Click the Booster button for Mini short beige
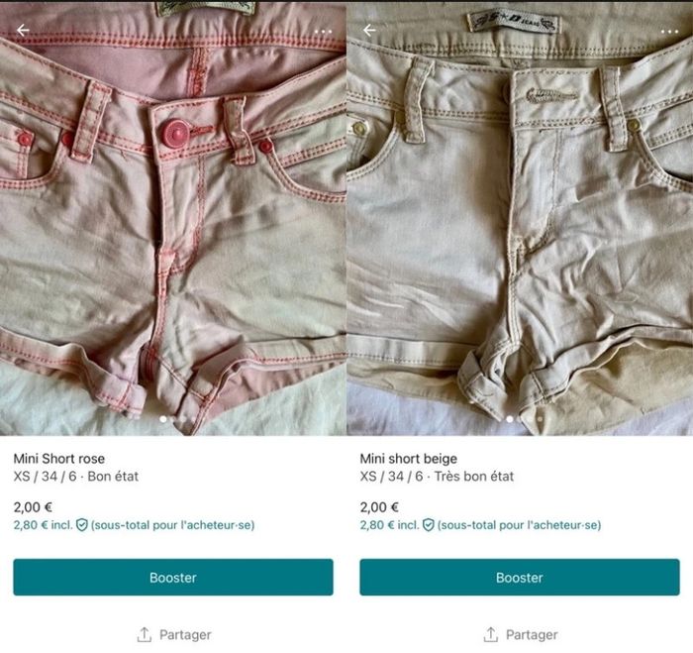Image resolution: width=693 pixels, height=653 pixels. pyautogui.click(x=520, y=578)
